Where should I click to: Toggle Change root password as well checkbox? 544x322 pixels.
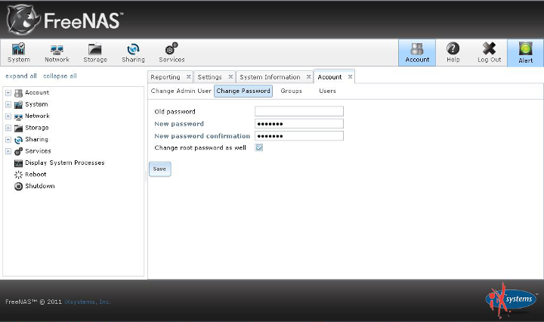259,148
